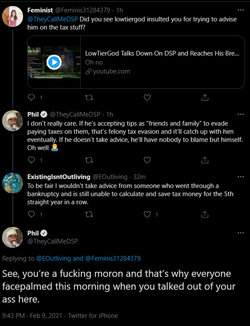The width and height of the screenshot is (250, 326).
Task: Open more options on Feminist's tweet
Action: (241, 10)
